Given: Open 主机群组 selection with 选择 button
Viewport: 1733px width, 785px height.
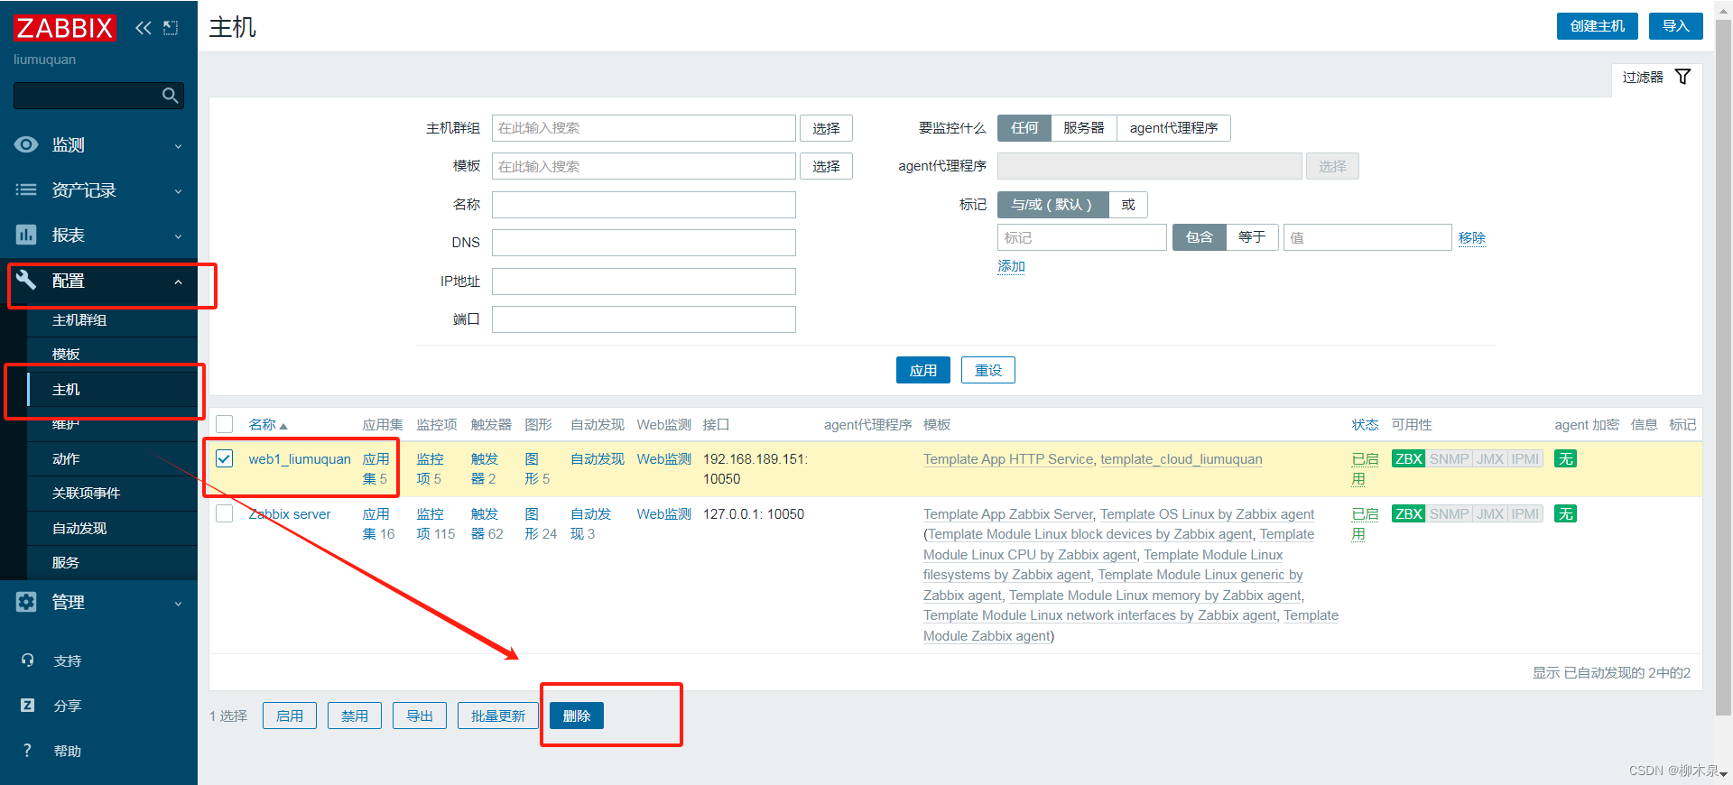Looking at the screenshot, I should pyautogui.click(x=826, y=128).
